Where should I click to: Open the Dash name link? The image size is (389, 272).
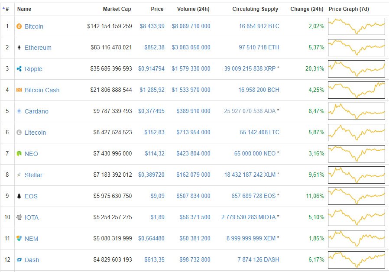click(32, 260)
